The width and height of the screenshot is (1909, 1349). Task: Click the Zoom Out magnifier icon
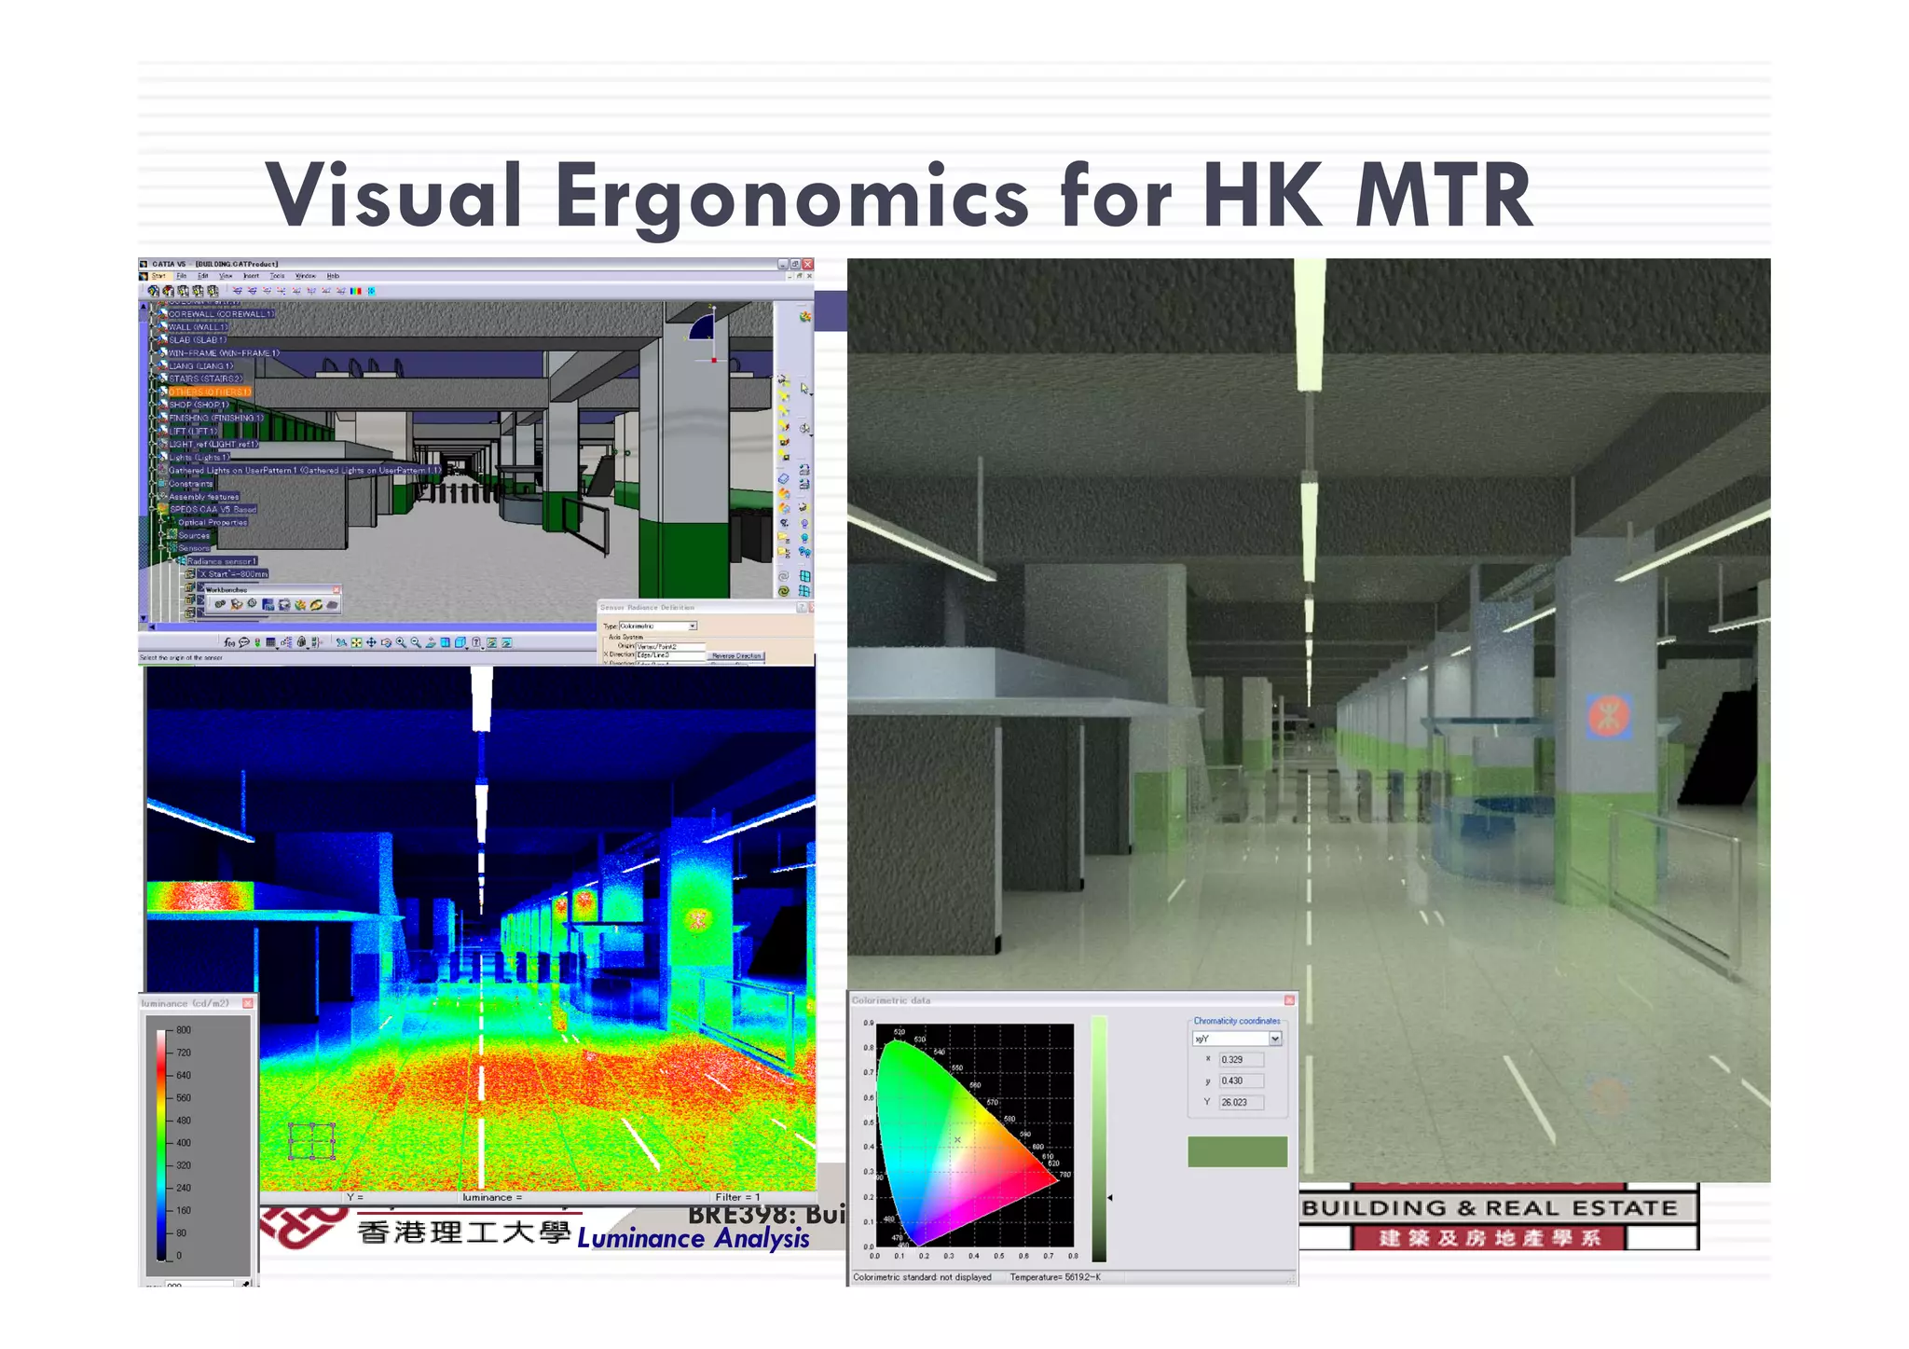click(416, 642)
